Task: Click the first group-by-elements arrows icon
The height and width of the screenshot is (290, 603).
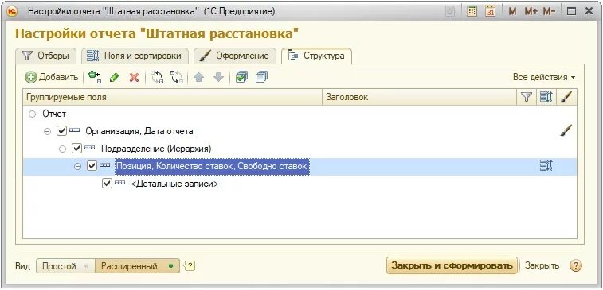Action: click(x=157, y=77)
